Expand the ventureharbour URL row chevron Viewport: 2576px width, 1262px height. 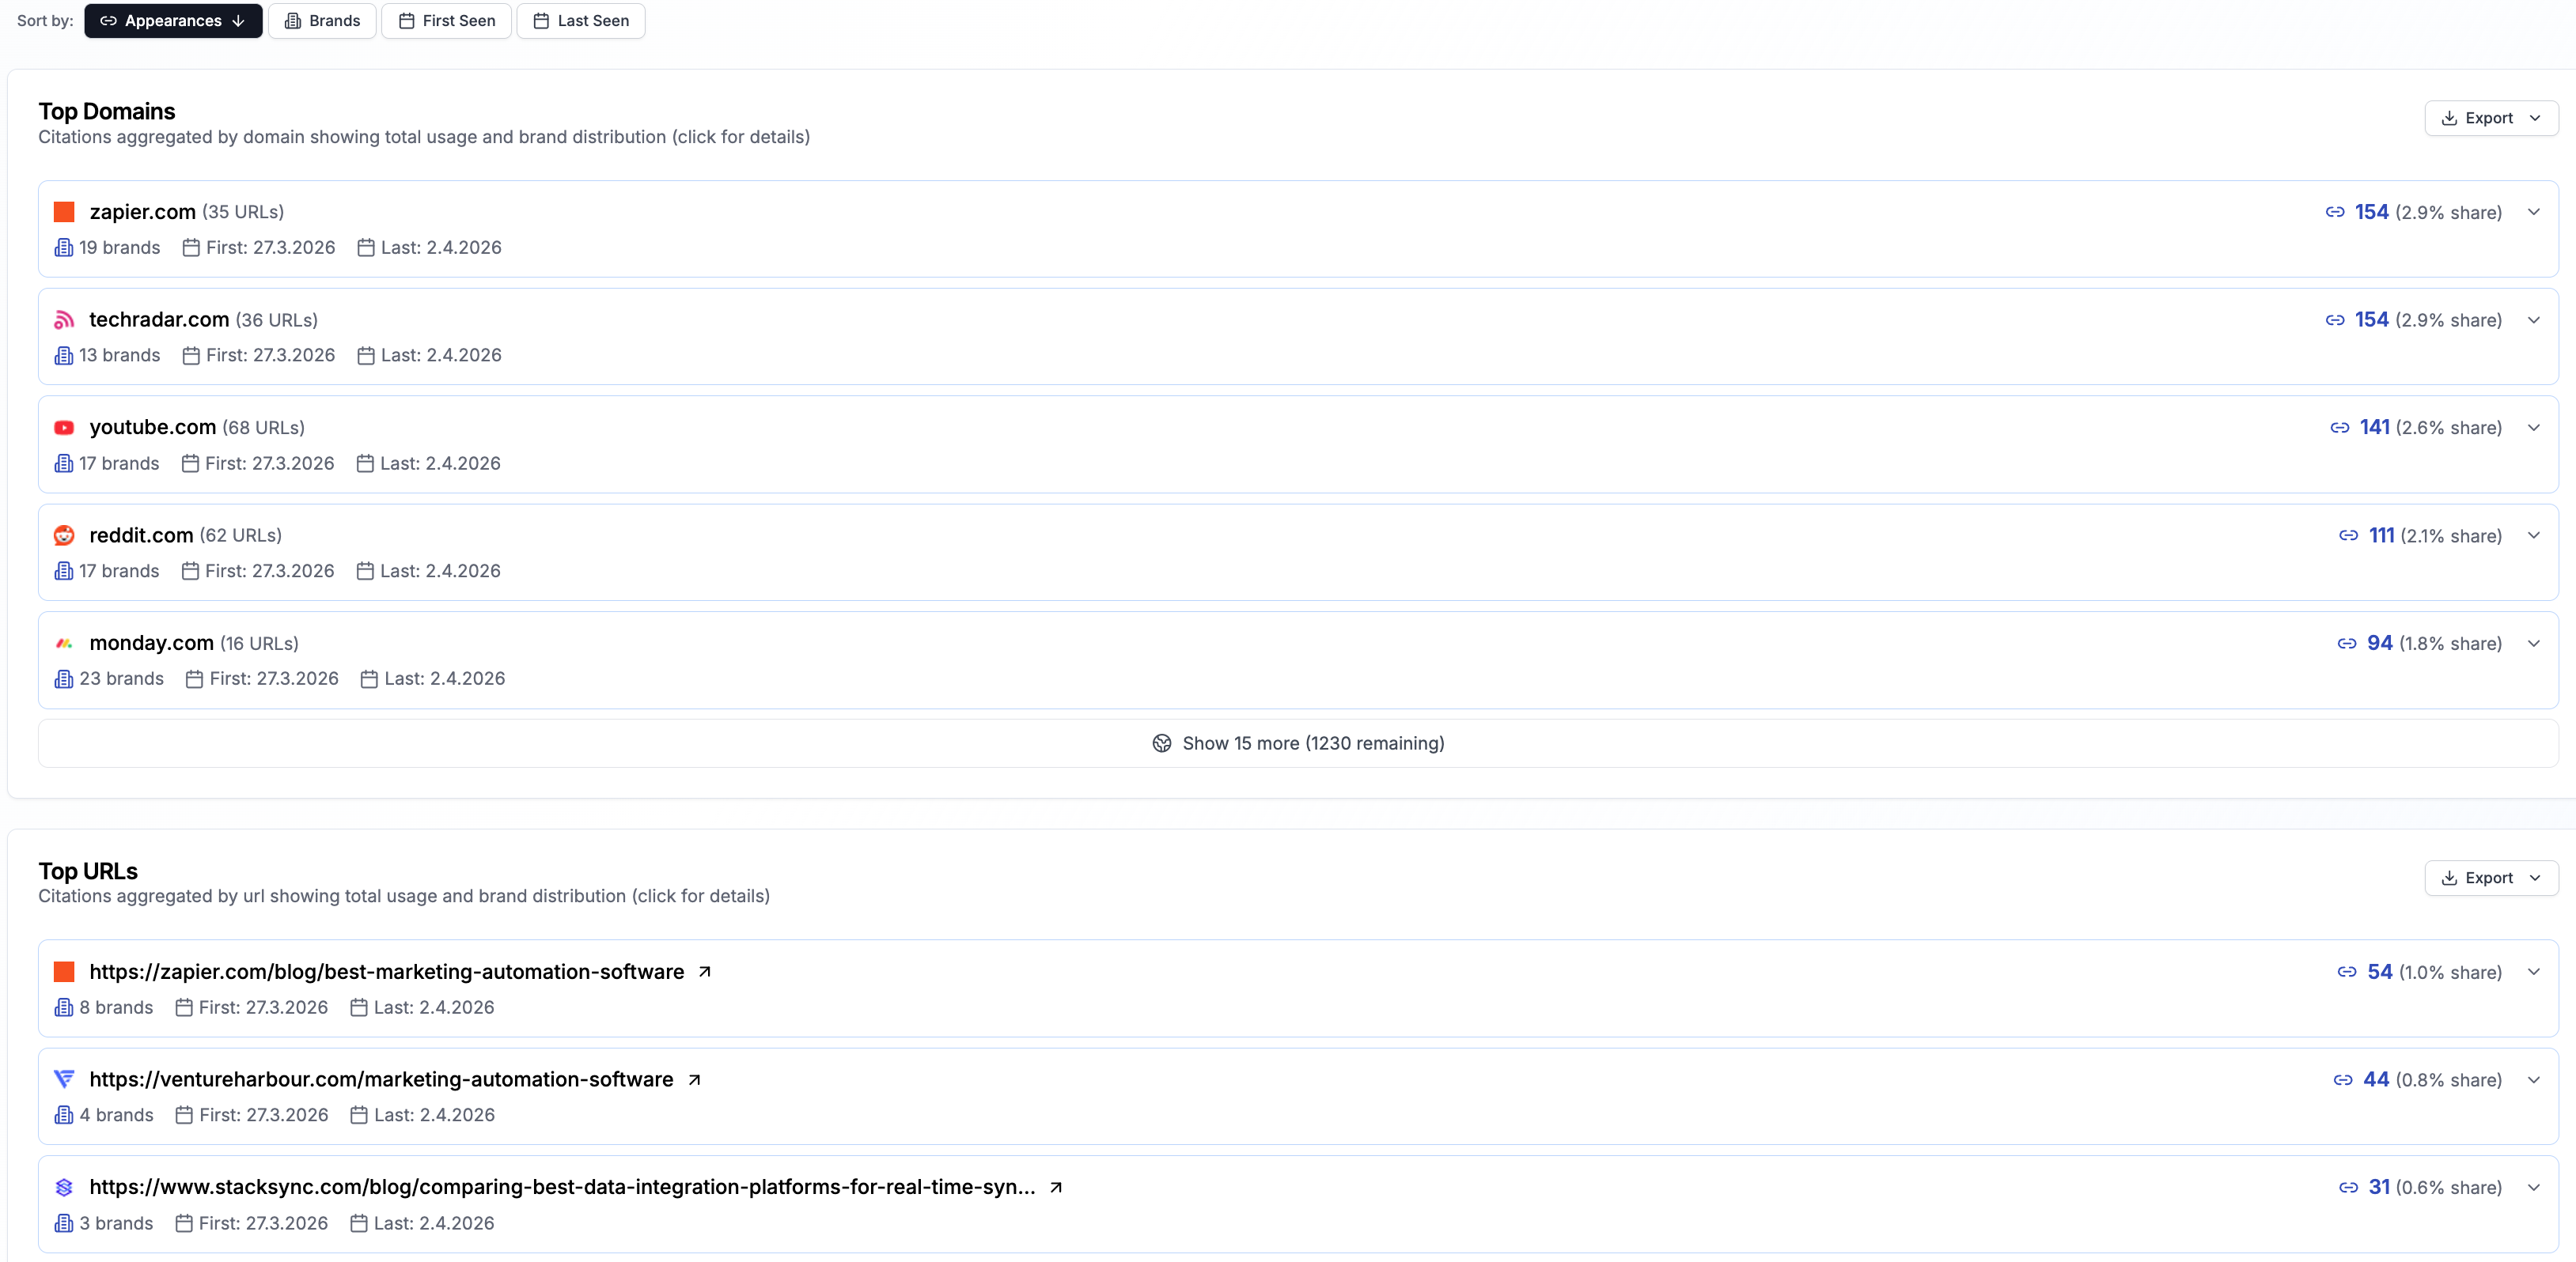point(2534,1080)
